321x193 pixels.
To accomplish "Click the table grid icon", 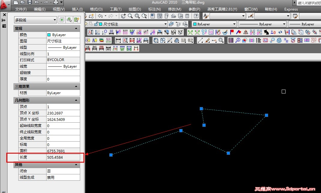I will (x=231, y=40).
